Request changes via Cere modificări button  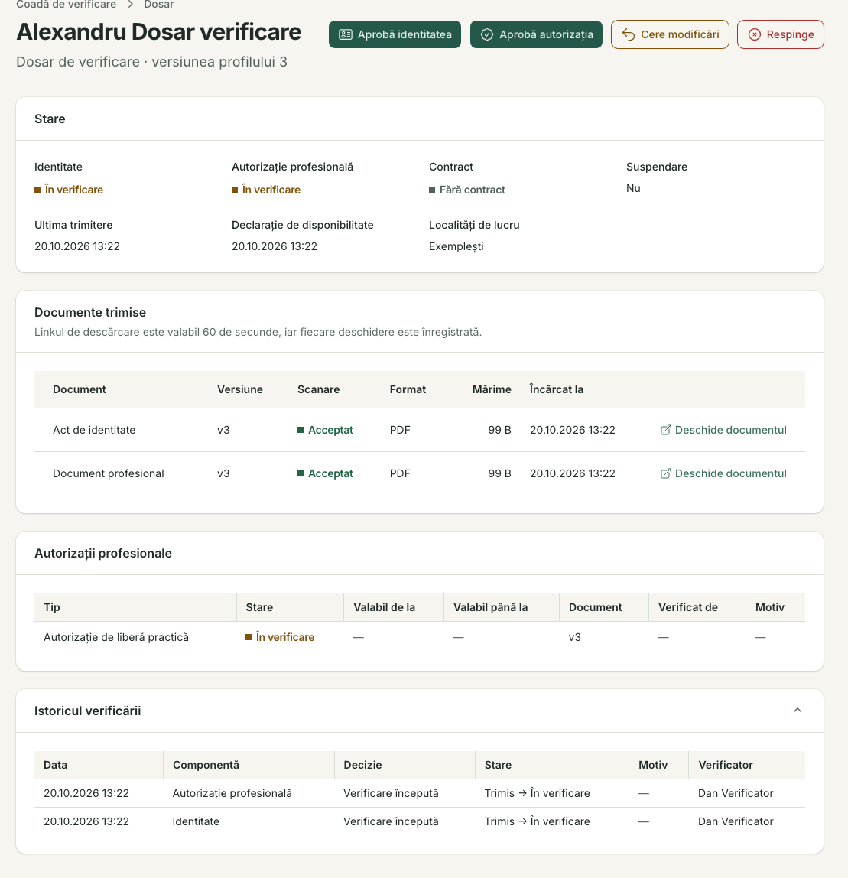point(670,34)
